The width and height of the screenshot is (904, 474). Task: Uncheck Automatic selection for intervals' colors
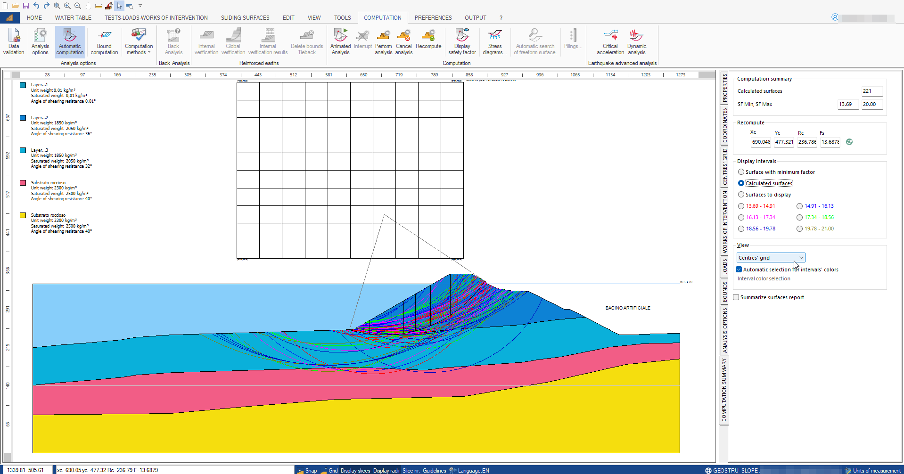click(x=739, y=270)
